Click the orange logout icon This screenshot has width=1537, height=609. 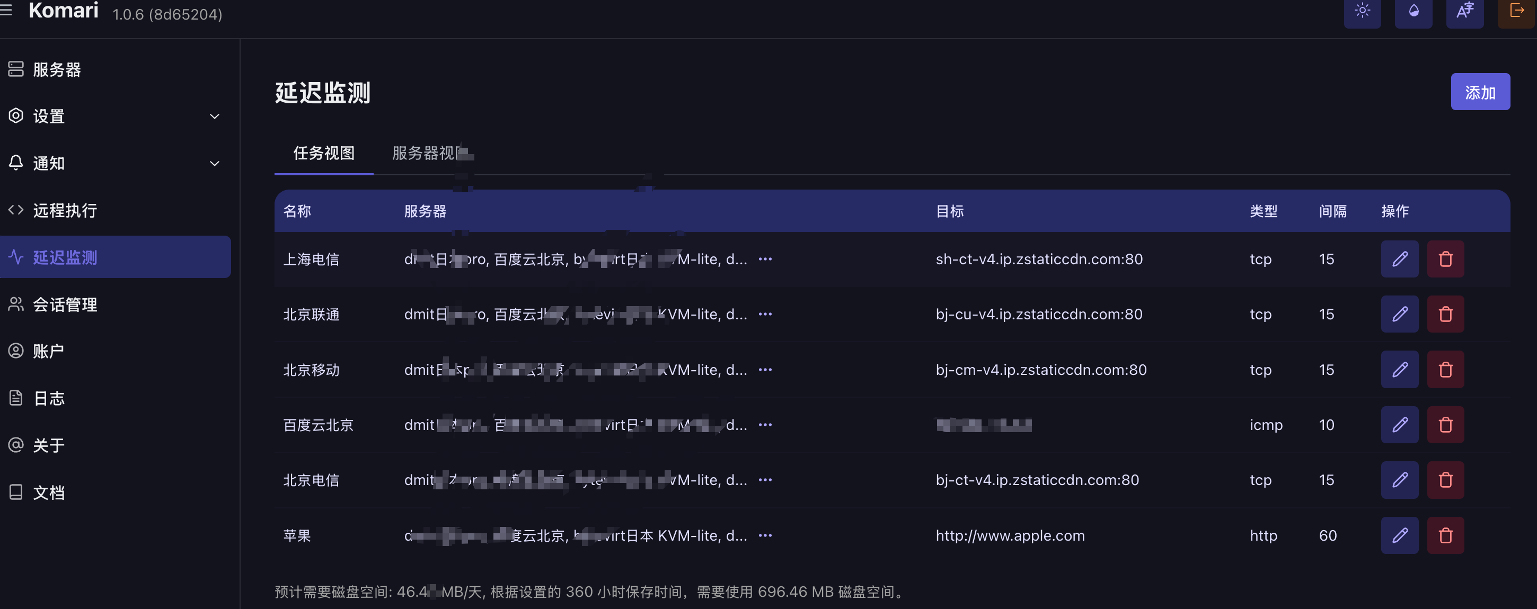pos(1516,11)
